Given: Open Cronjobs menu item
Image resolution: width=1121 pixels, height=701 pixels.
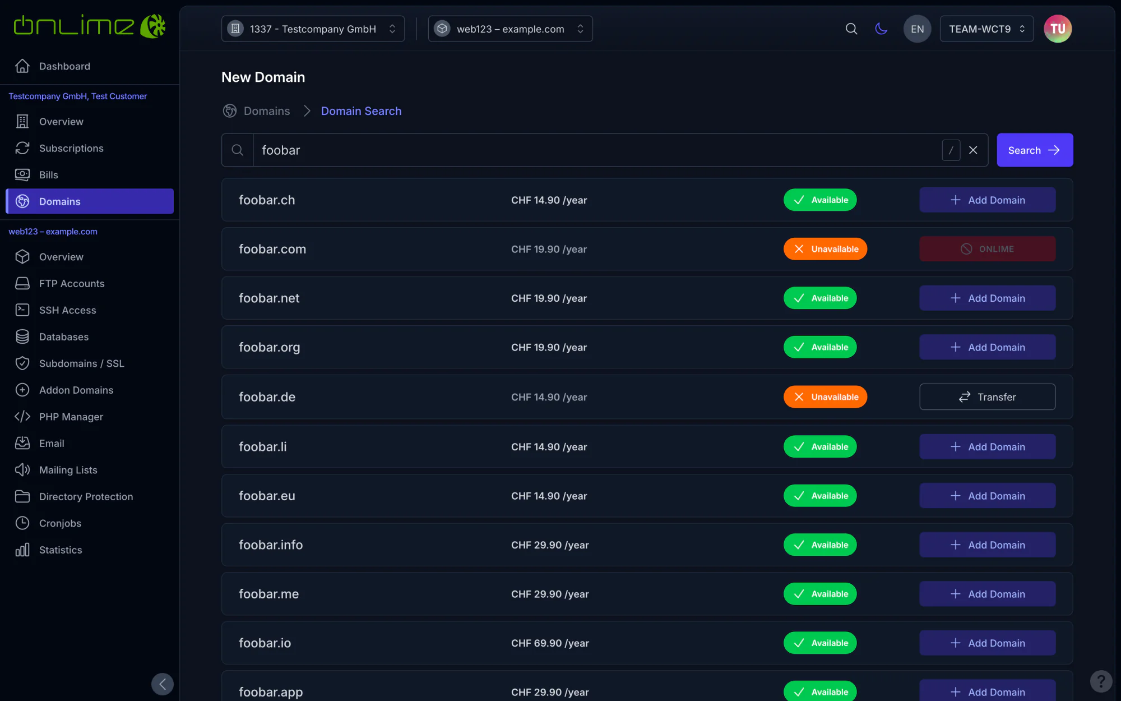Looking at the screenshot, I should click(x=90, y=523).
